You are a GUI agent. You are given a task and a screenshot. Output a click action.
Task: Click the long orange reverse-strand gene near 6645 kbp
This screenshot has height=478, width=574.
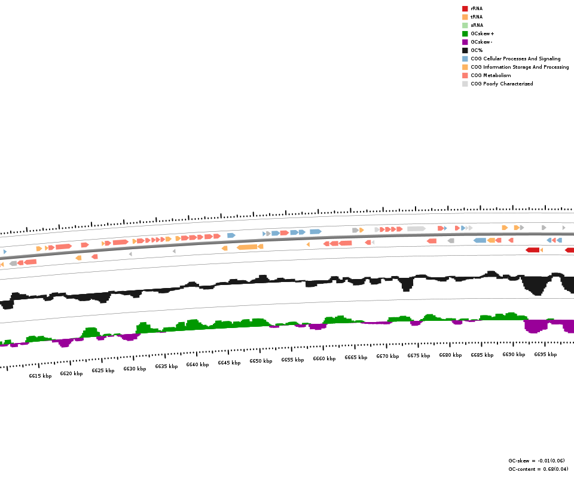click(247, 247)
